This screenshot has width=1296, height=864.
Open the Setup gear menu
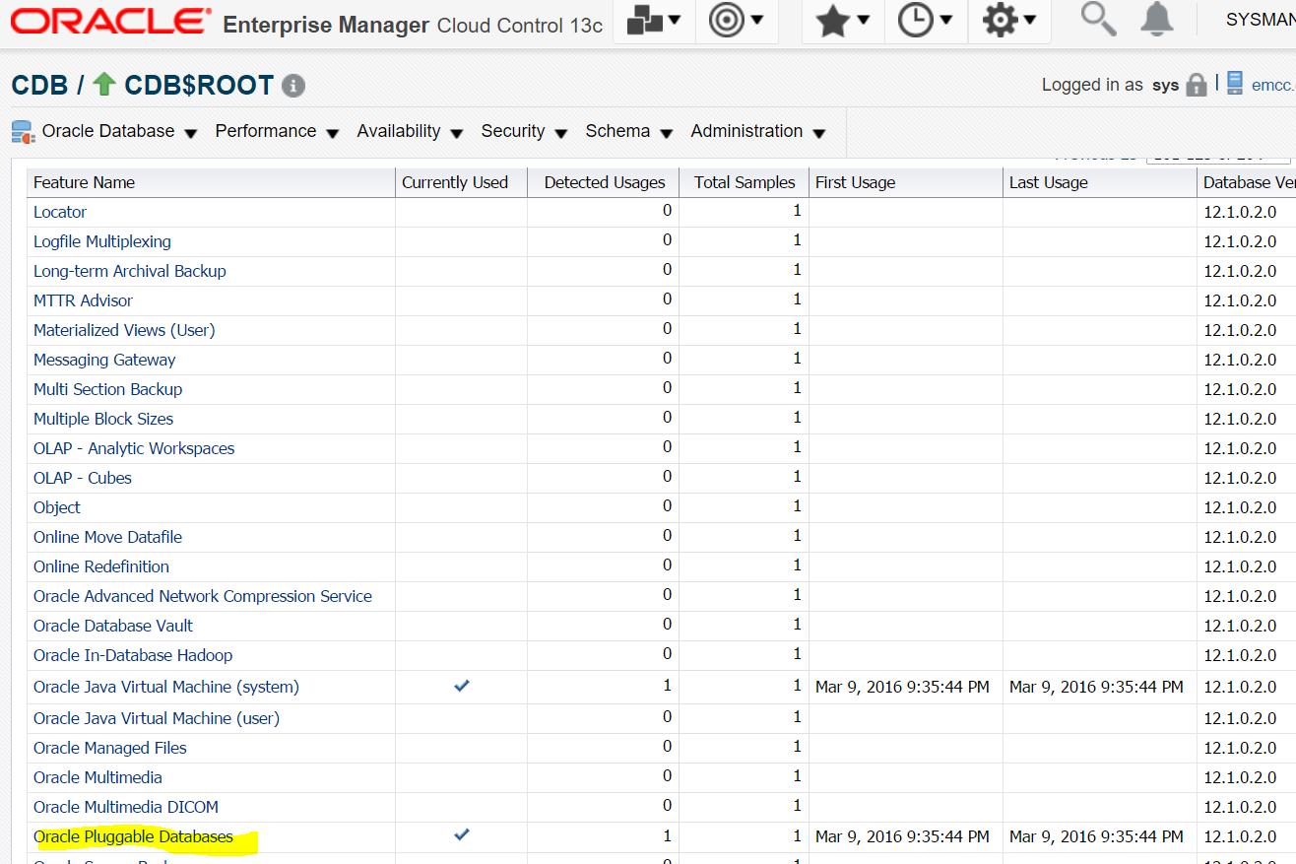tap(1008, 21)
